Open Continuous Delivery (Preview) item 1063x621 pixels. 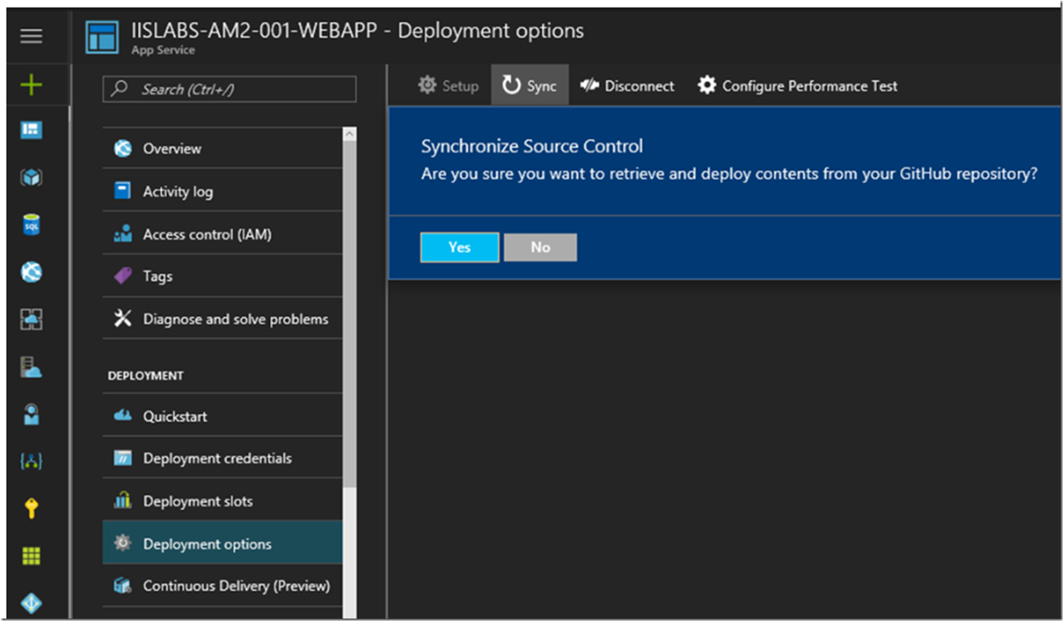tap(222, 586)
